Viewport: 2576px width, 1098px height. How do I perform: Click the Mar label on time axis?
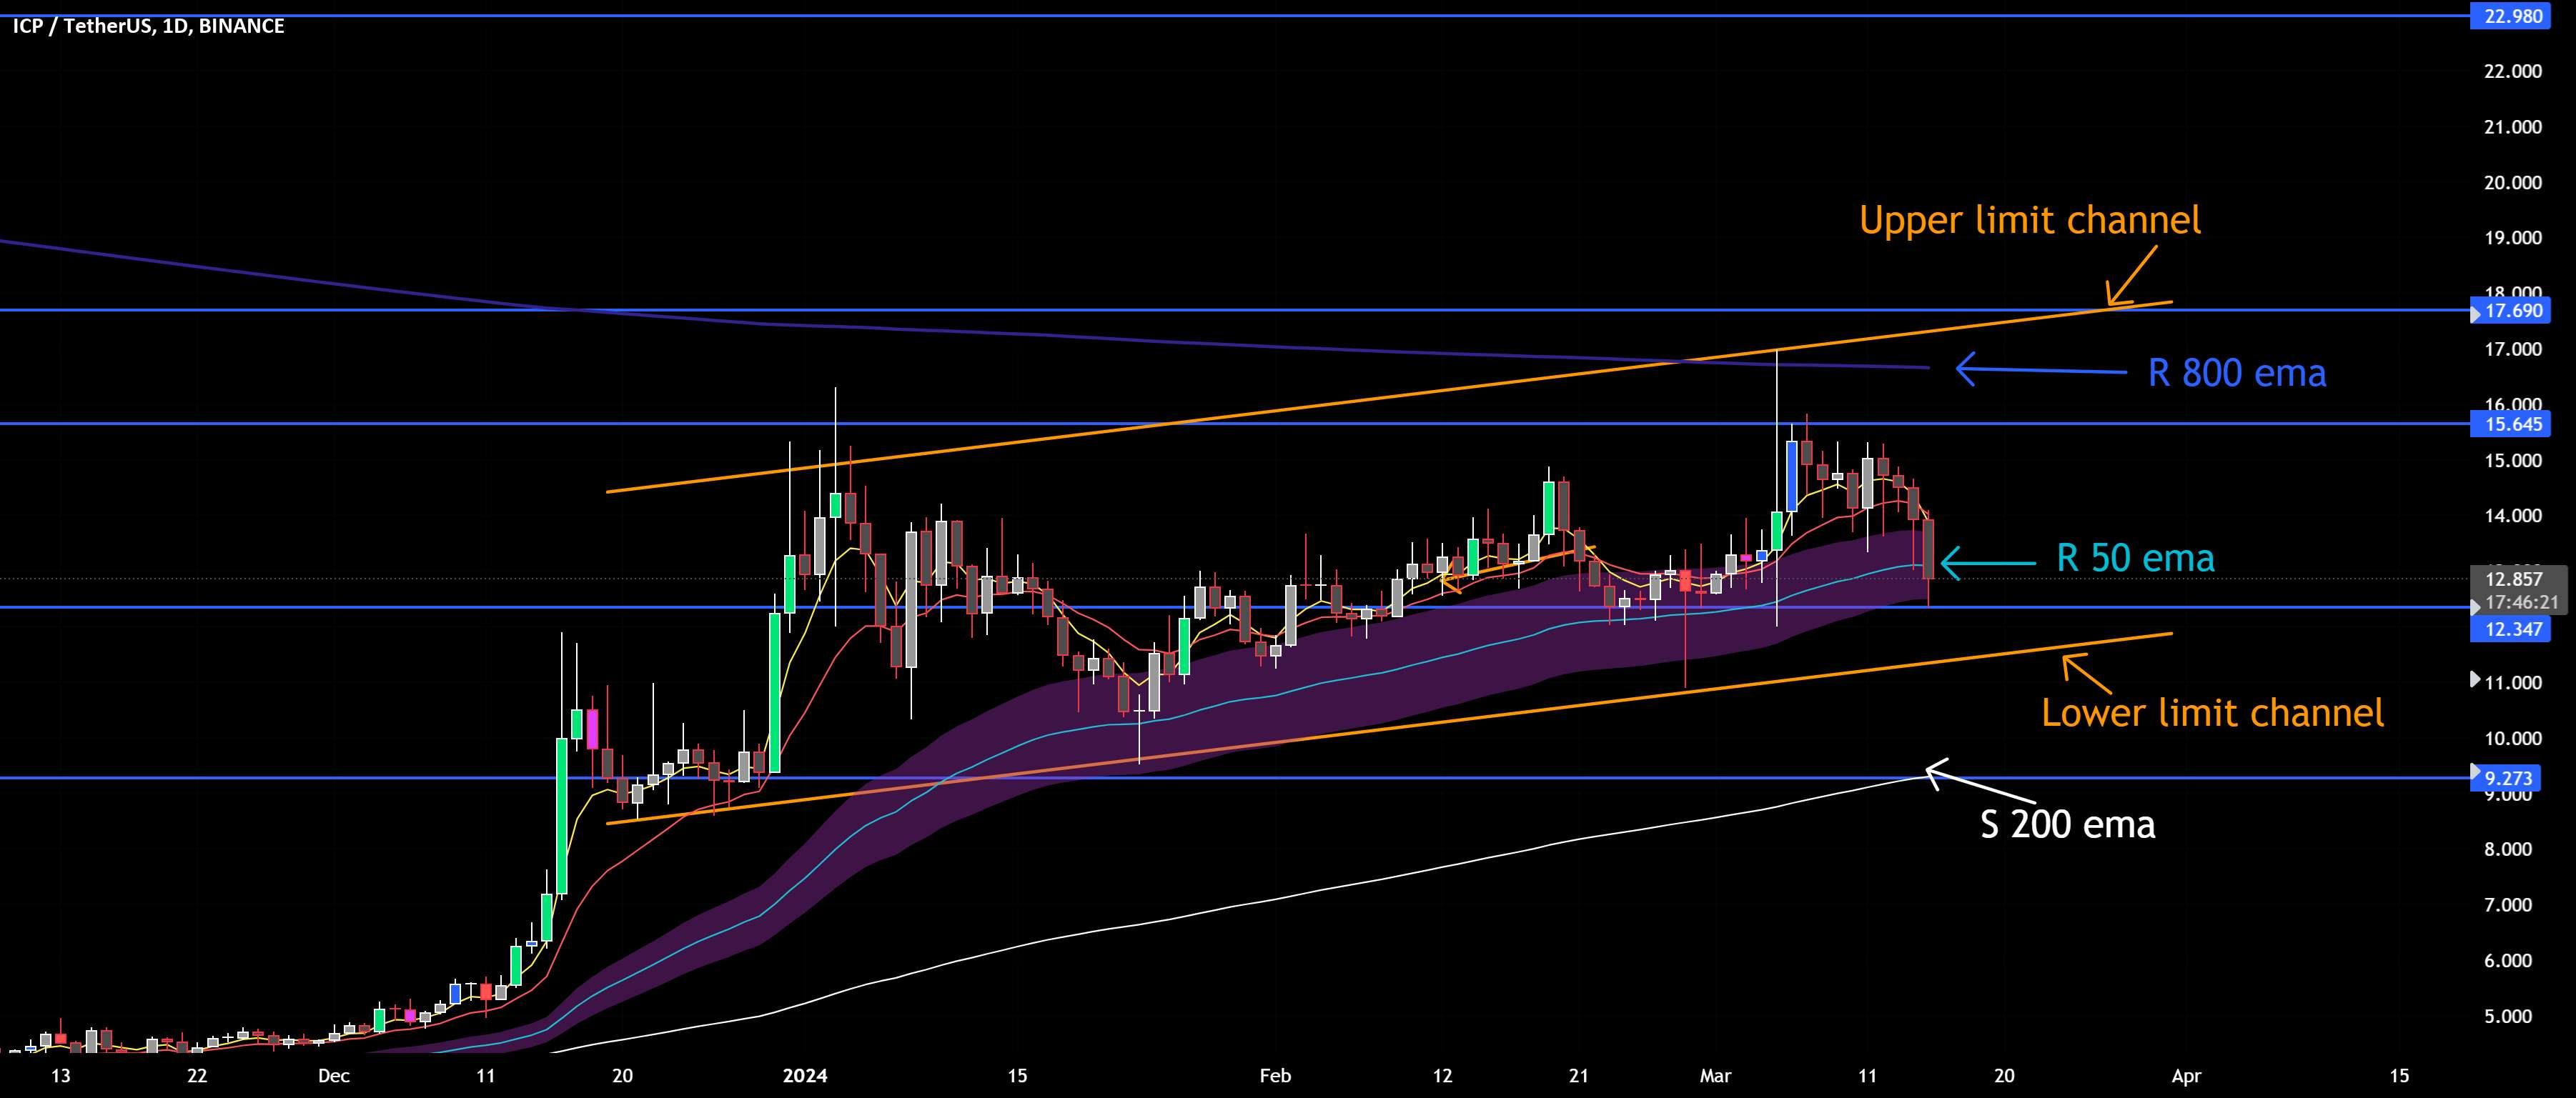(1715, 1076)
